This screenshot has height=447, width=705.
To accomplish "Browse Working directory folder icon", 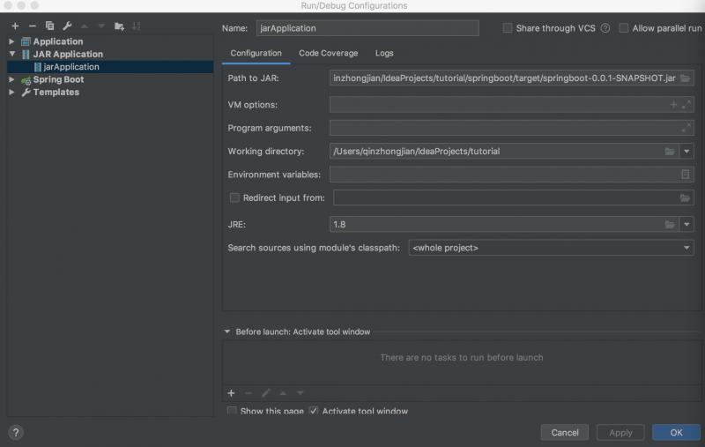I will (x=670, y=152).
